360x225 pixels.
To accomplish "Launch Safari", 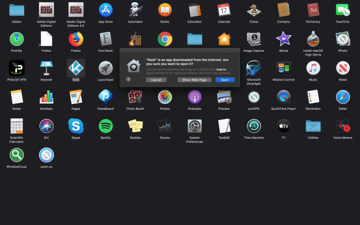I will point(342,97).
